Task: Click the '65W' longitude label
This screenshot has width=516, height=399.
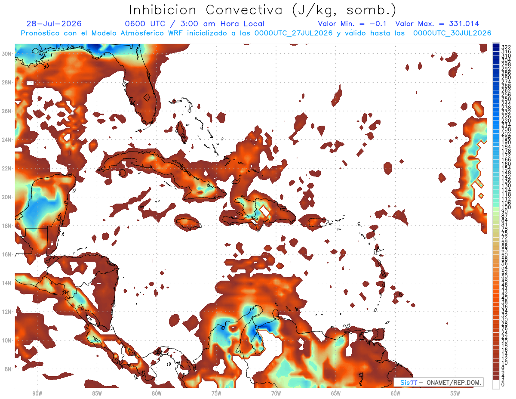Action: click(x=336, y=393)
